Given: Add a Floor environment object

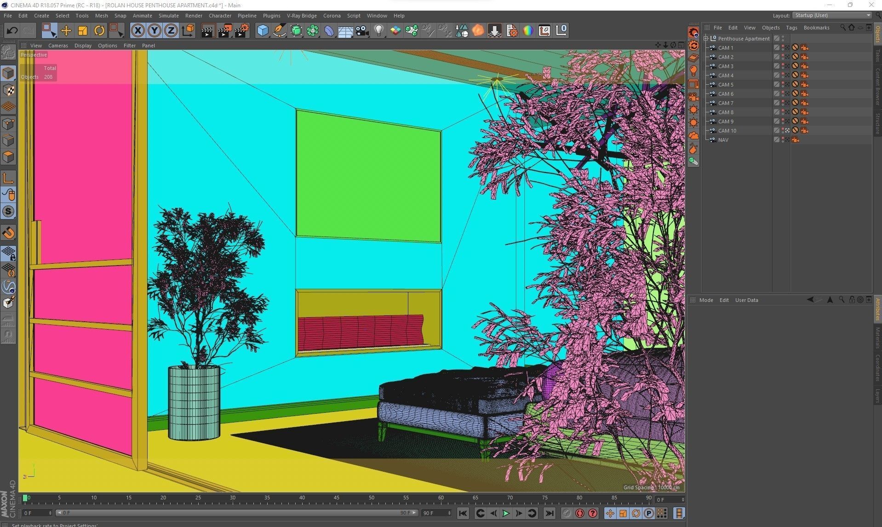Looking at the screenshot, I should coord(345,31).
